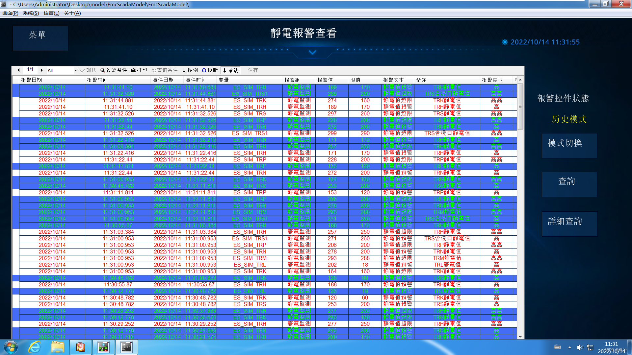This screenshot has height=355, width=632.
Task: Click the 报警时间 column header
Action: (x=97, y=80)
